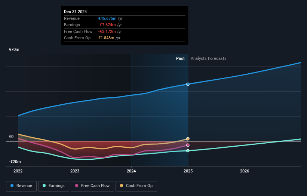Viewport: 307px width, 196px height.
Task: Select the Cash From Op orange data point
Action: click(x=188, y=139)
